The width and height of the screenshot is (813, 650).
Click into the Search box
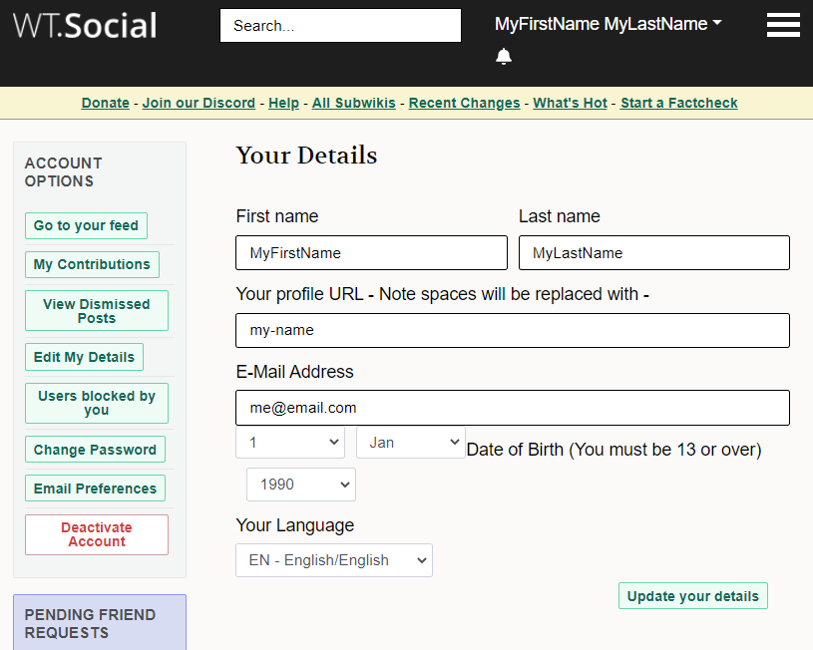click(340, 26)
